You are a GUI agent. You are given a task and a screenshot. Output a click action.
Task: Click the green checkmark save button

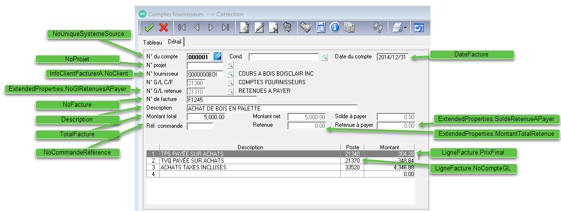[x=149, y=28]
